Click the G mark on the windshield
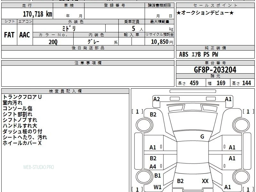Screen dimensions: 256x192 [x=202, y=137]
